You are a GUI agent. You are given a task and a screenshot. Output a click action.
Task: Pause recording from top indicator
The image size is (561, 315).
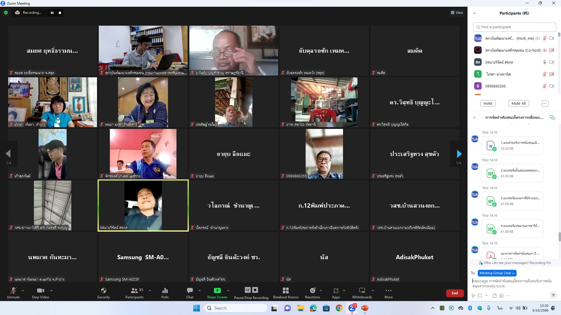52,13
